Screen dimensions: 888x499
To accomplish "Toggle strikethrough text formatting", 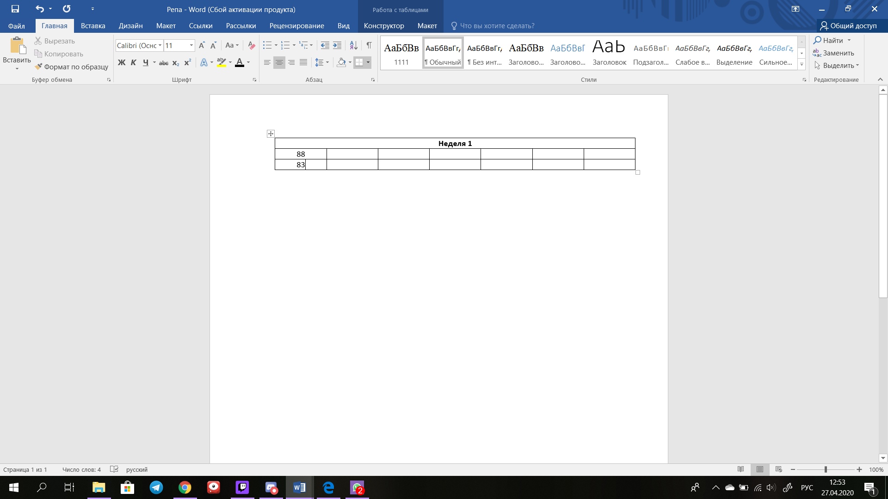I will (163, 62).
